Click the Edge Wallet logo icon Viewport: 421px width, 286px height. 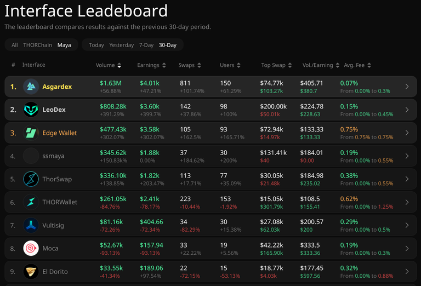pos(31,133)
